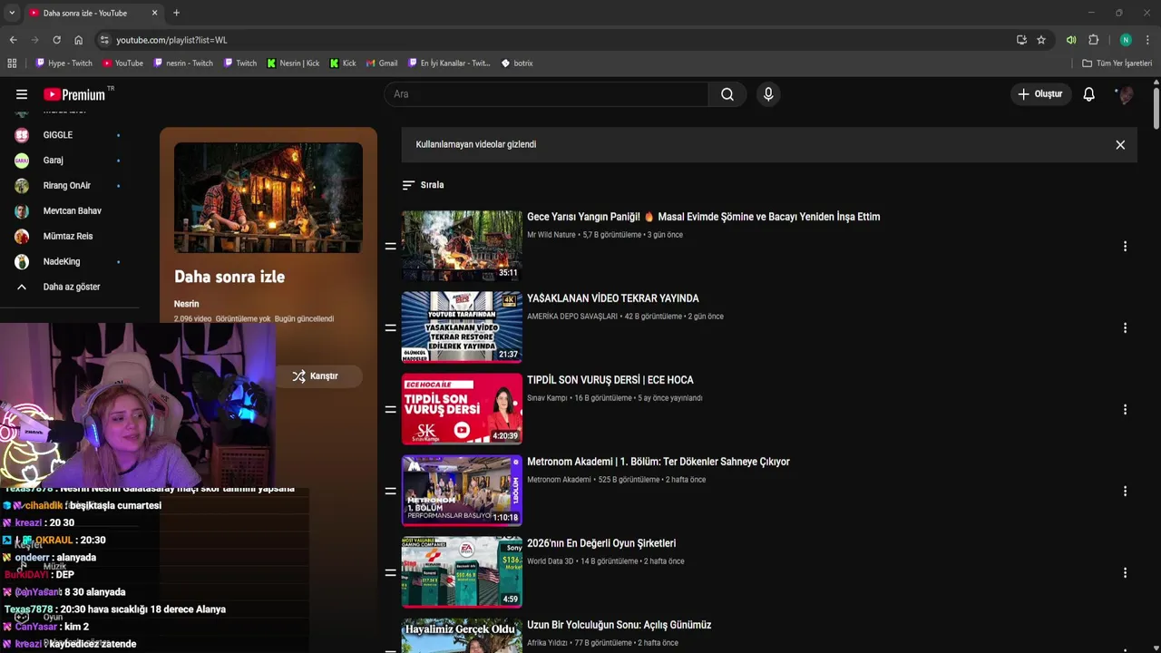Open channel link Sınav Kampı
The image size is (1161, 653).
tap(547, 398)
